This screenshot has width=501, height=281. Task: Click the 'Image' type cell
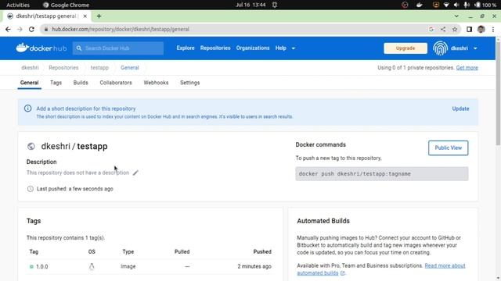pyautogui.click(x=128, y=266)
